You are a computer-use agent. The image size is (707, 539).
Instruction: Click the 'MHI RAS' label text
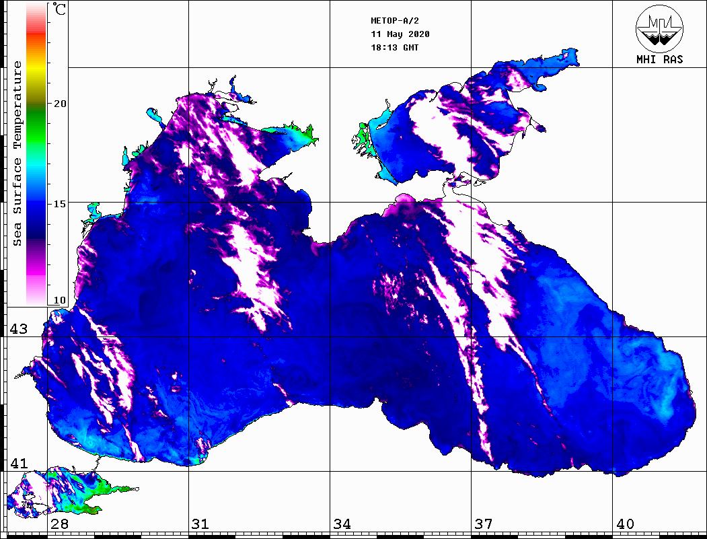pos(660,59)
